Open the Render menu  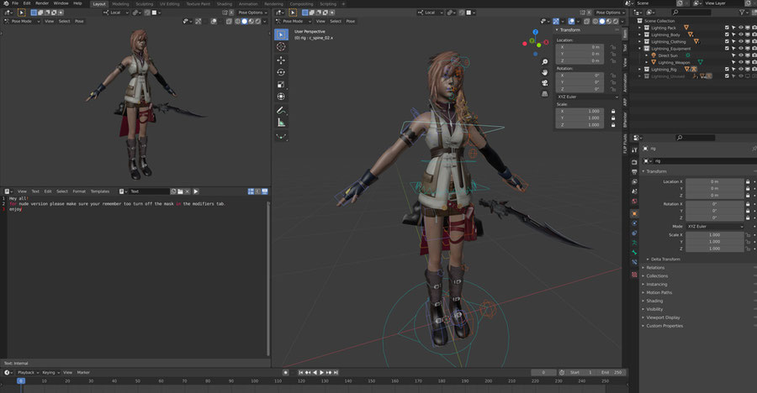point(42,3)
